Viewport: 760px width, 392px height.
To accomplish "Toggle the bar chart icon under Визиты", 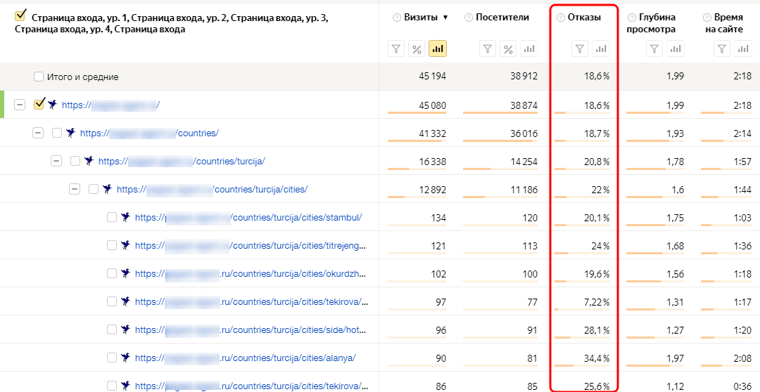I will tap(438, 48).
